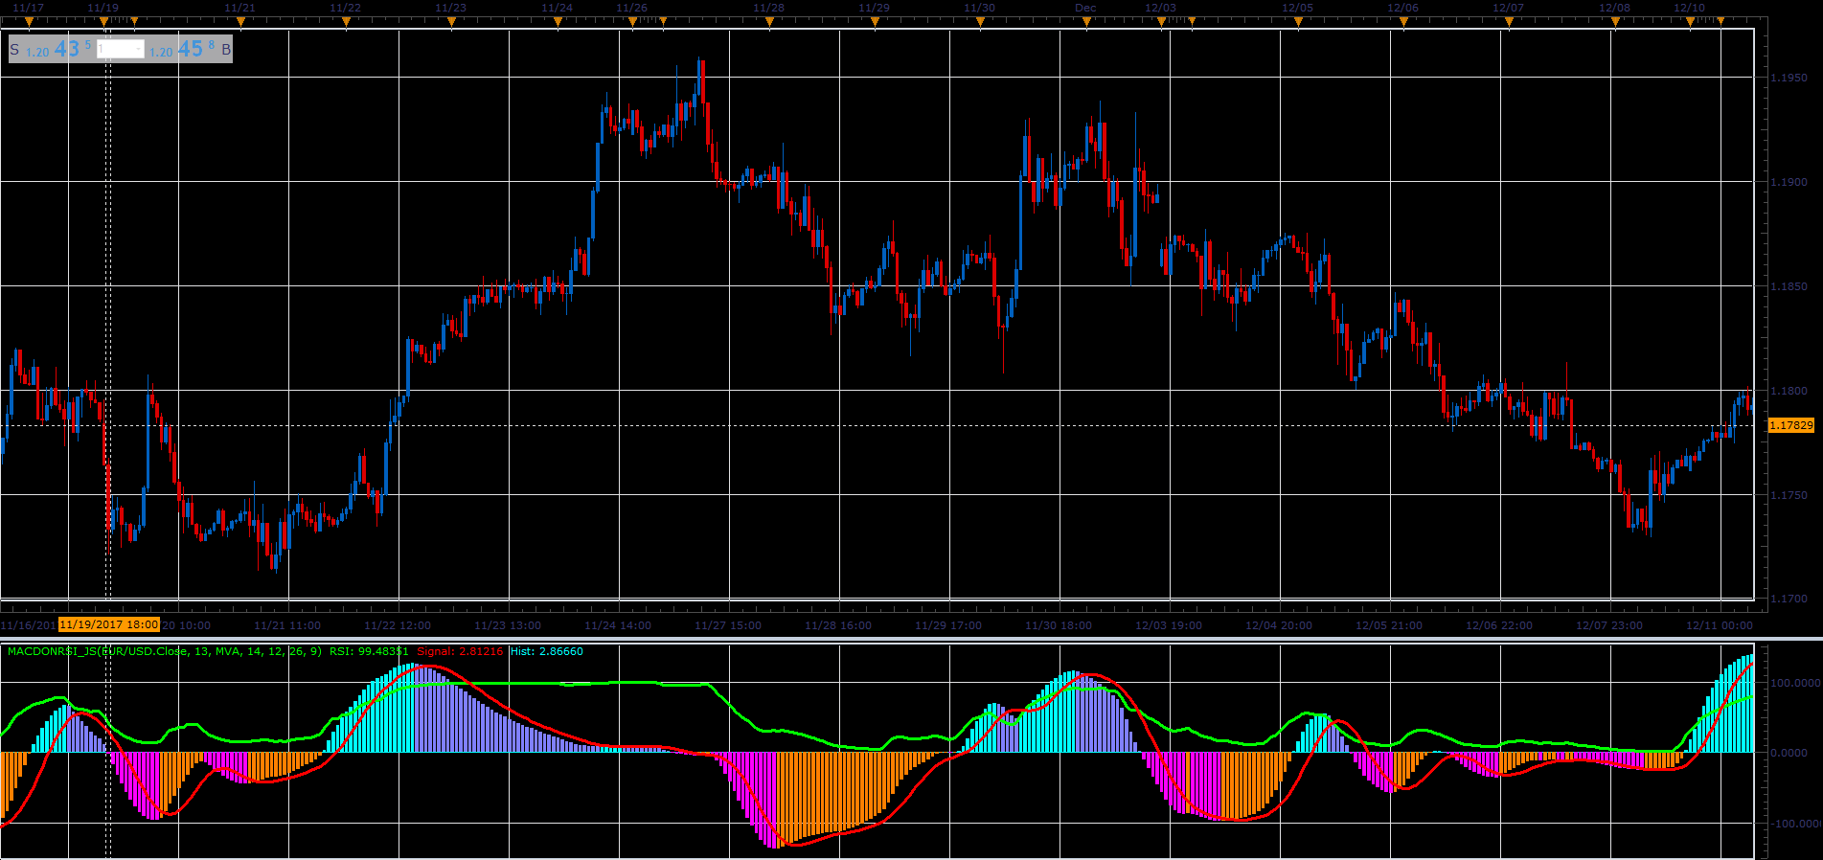The height and width of the screenshot is (860, 1823).
Task: Select the orange marker under 11/21 date
Action: pyautogui.click(x=240, y=21)
